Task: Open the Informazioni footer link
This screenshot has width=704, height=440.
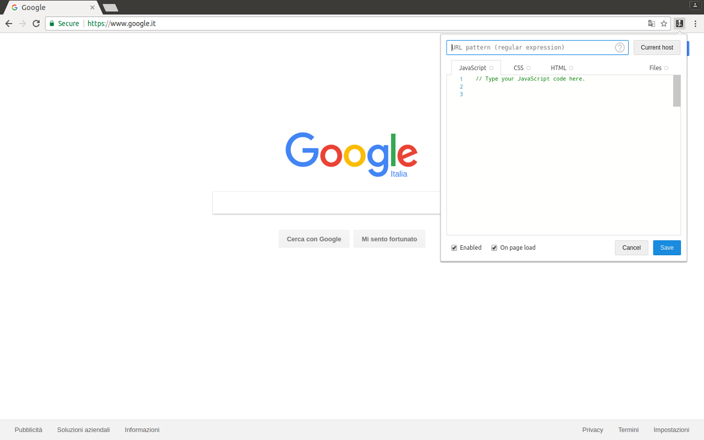Action: 142,430
